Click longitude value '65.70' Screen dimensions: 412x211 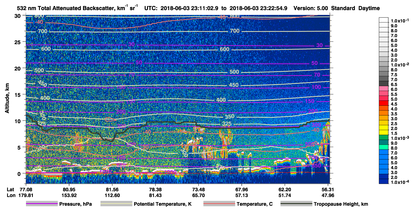(x=198, y=195)
